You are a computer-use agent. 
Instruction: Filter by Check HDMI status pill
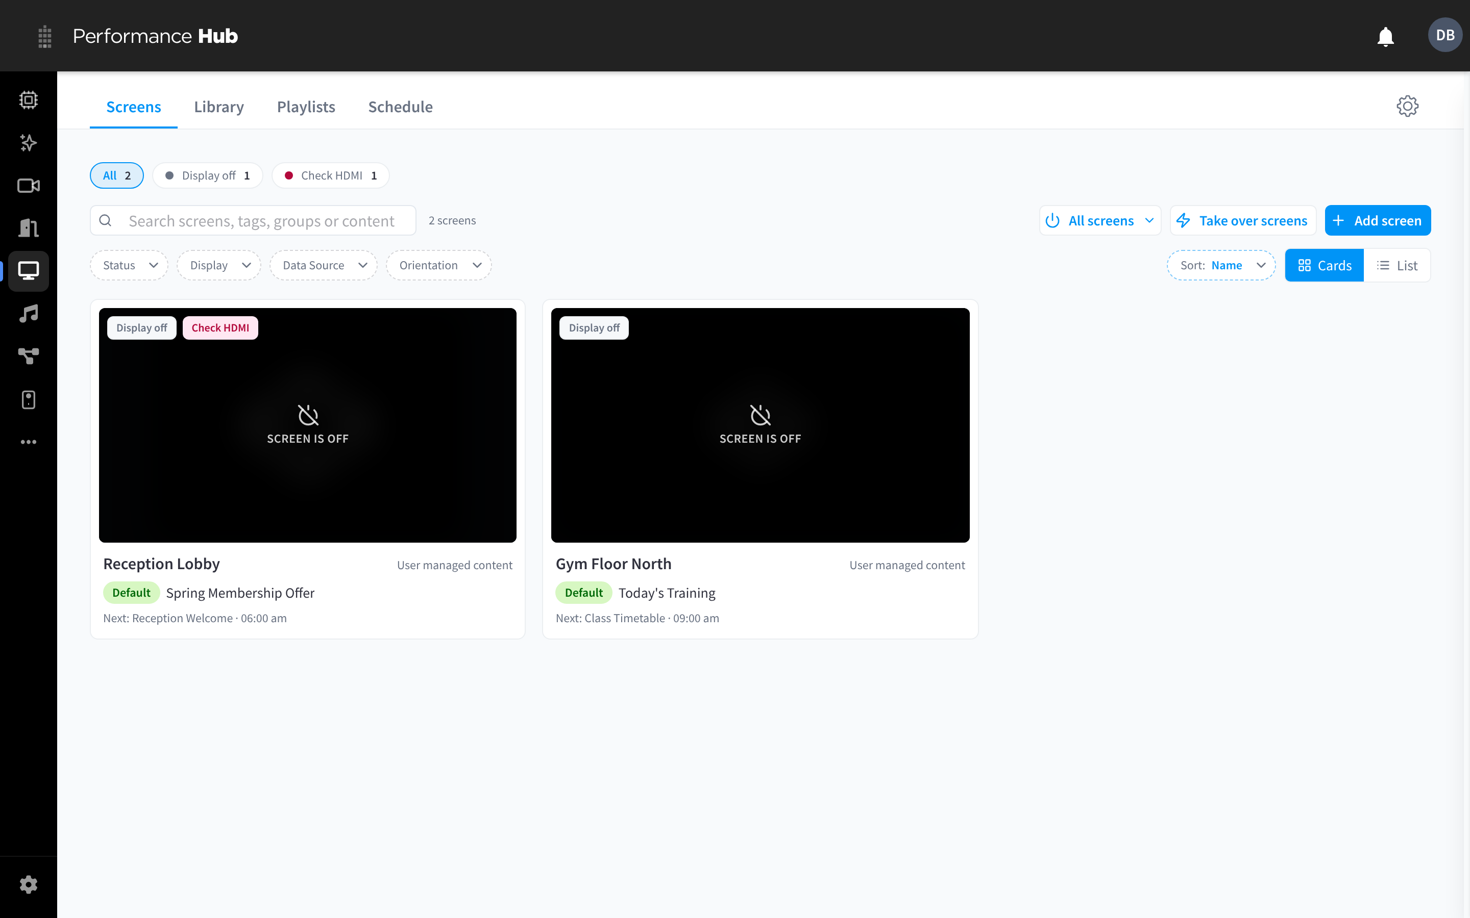tap(330, 175)
